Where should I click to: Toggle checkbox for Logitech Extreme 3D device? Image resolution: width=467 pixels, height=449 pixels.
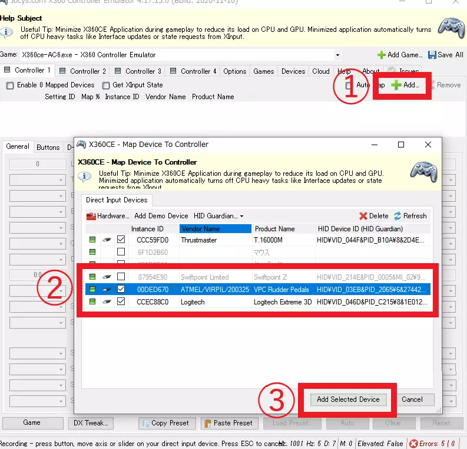(x=121, y=301)
